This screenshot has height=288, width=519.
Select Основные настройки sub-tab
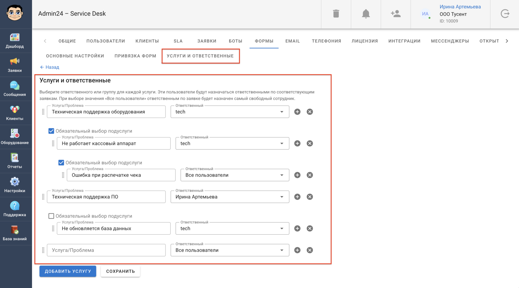(x=75, y=56)
